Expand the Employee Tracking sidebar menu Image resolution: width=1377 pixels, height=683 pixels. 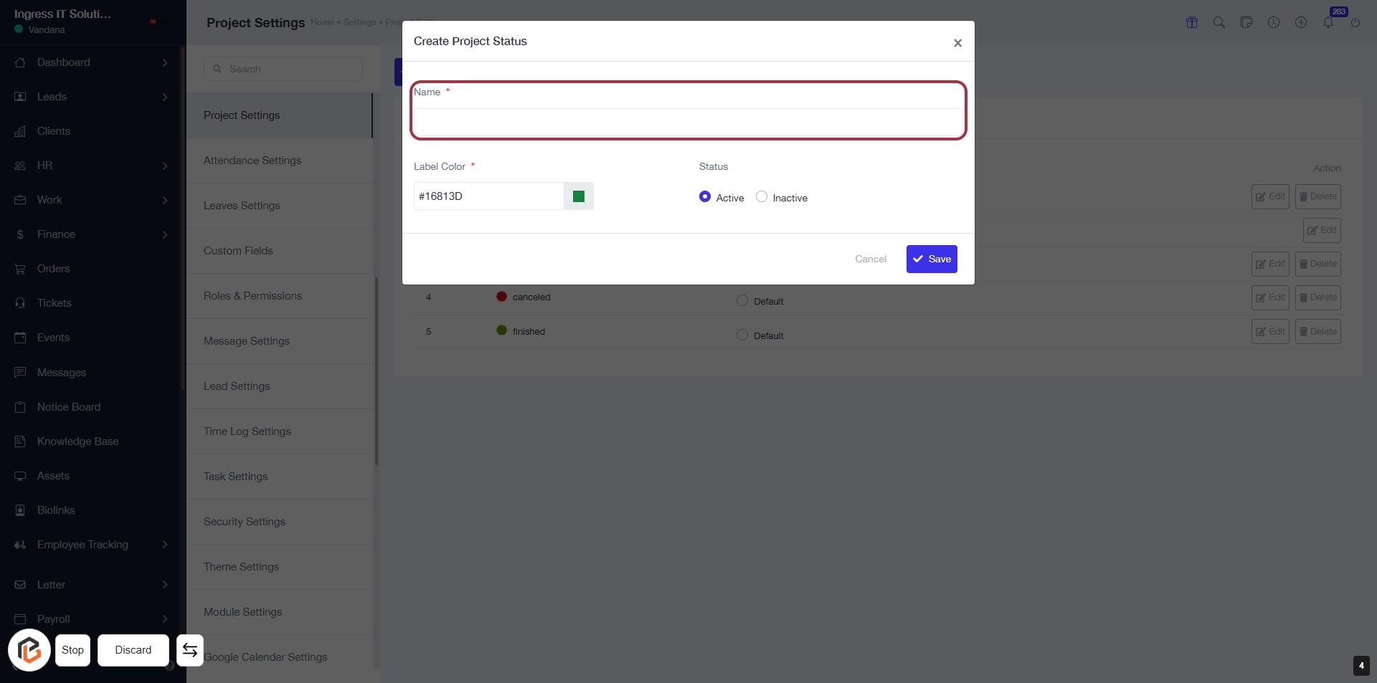(x=93, y=545)
